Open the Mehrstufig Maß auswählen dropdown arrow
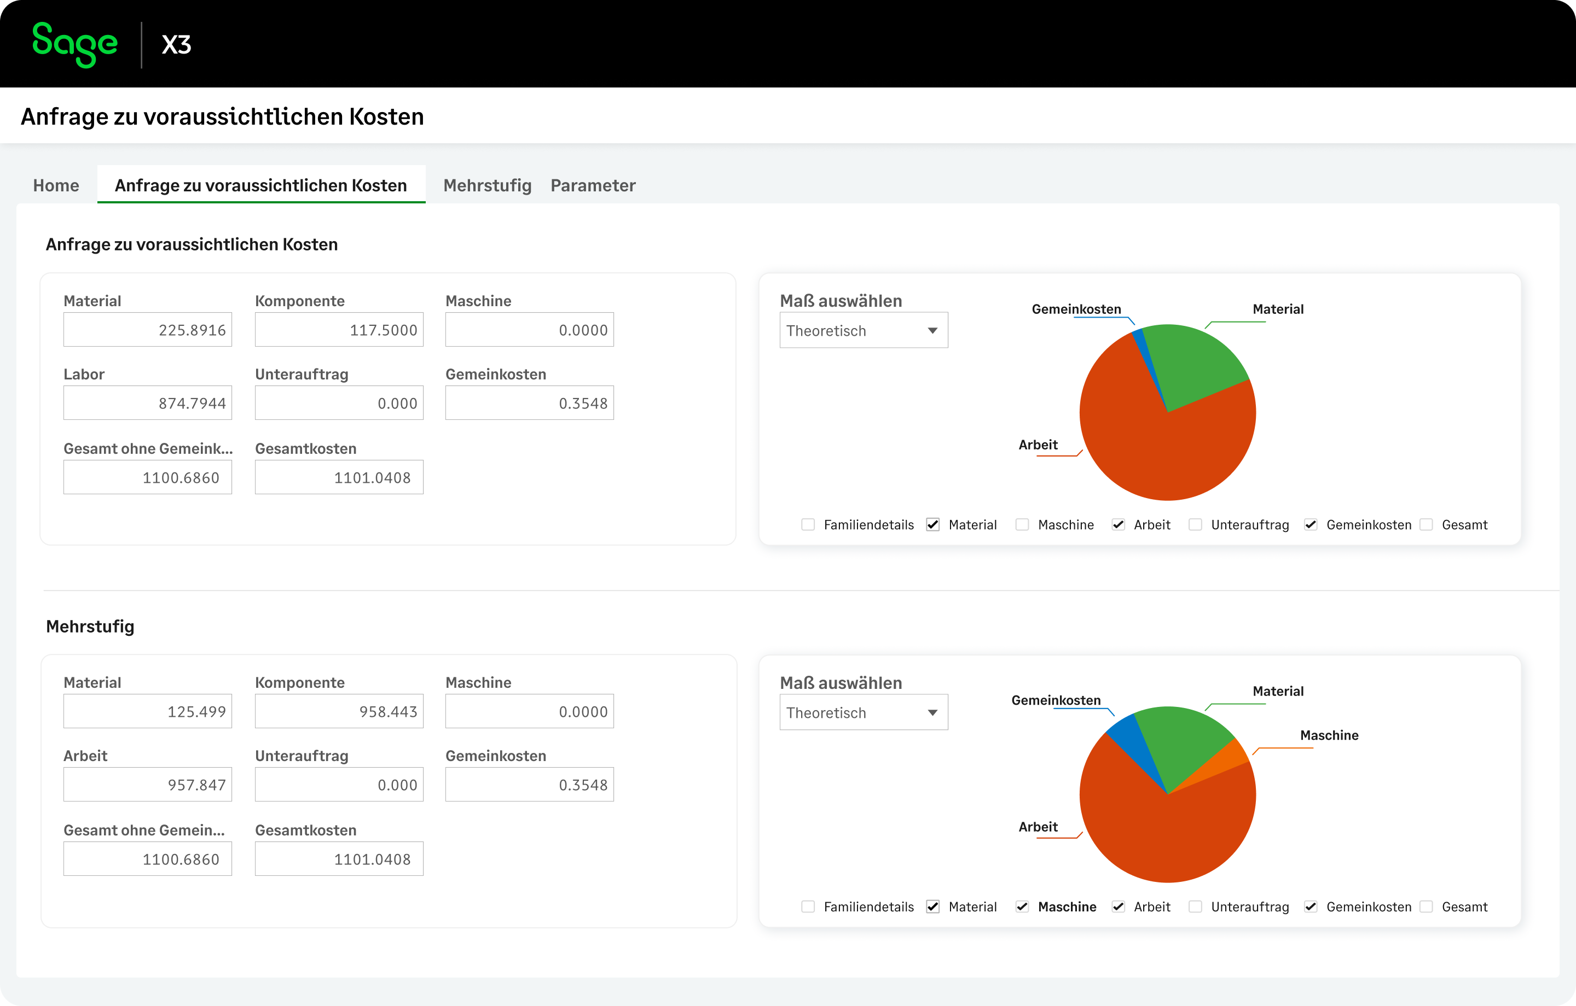 click(x=932, y=712)
